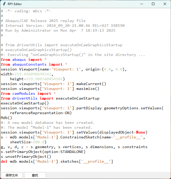Click the setValues(displayedObject=None) line

tap(74, 132)
